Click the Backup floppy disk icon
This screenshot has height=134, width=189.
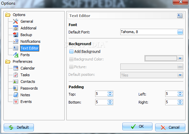(x=15, y=35)
